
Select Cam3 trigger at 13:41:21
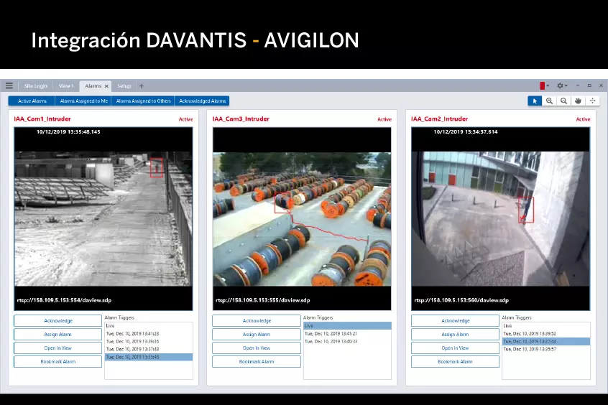(x=347, y=334)
